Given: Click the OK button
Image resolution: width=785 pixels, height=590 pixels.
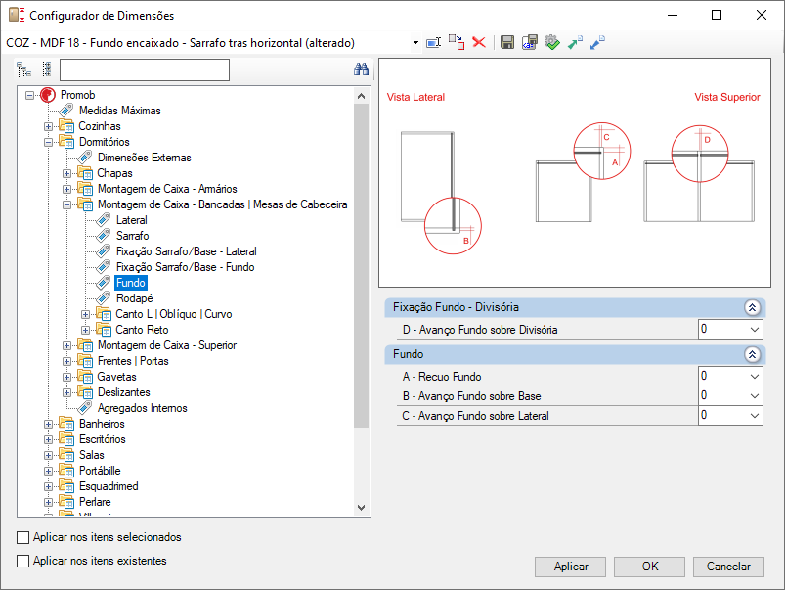Looking at the screenshot, I should pos(649,567).
